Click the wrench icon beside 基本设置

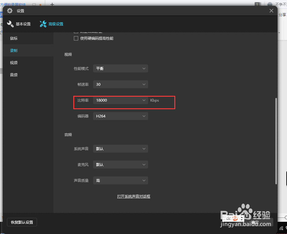(10, 23)
